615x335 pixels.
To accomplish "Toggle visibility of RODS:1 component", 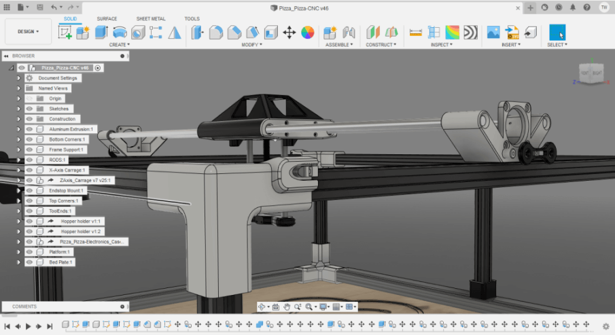I will coord(29,160).
